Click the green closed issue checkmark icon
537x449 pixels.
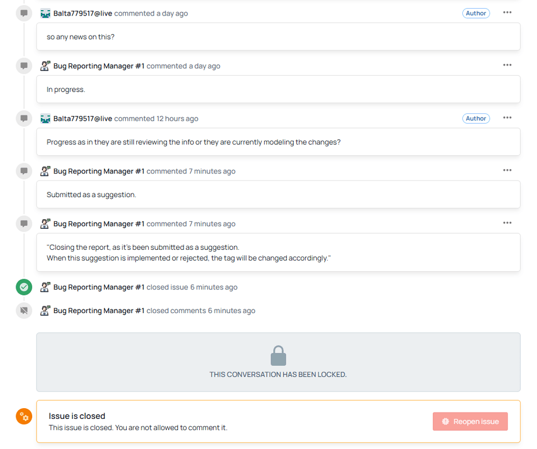[x=24, y=287]
